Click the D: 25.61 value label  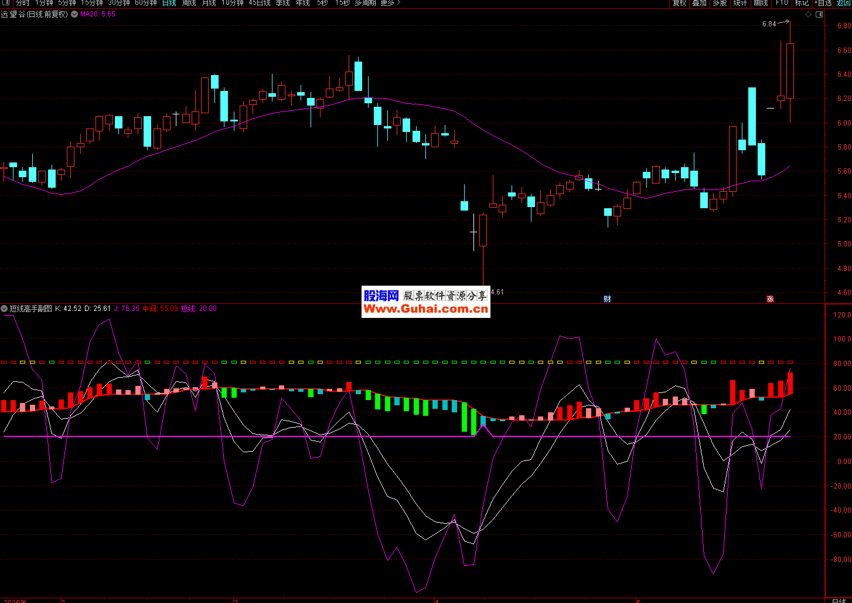(x=98, y=309)
